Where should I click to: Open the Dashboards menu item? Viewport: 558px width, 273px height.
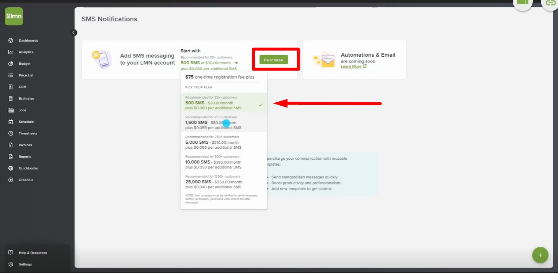tap(28, 41)
